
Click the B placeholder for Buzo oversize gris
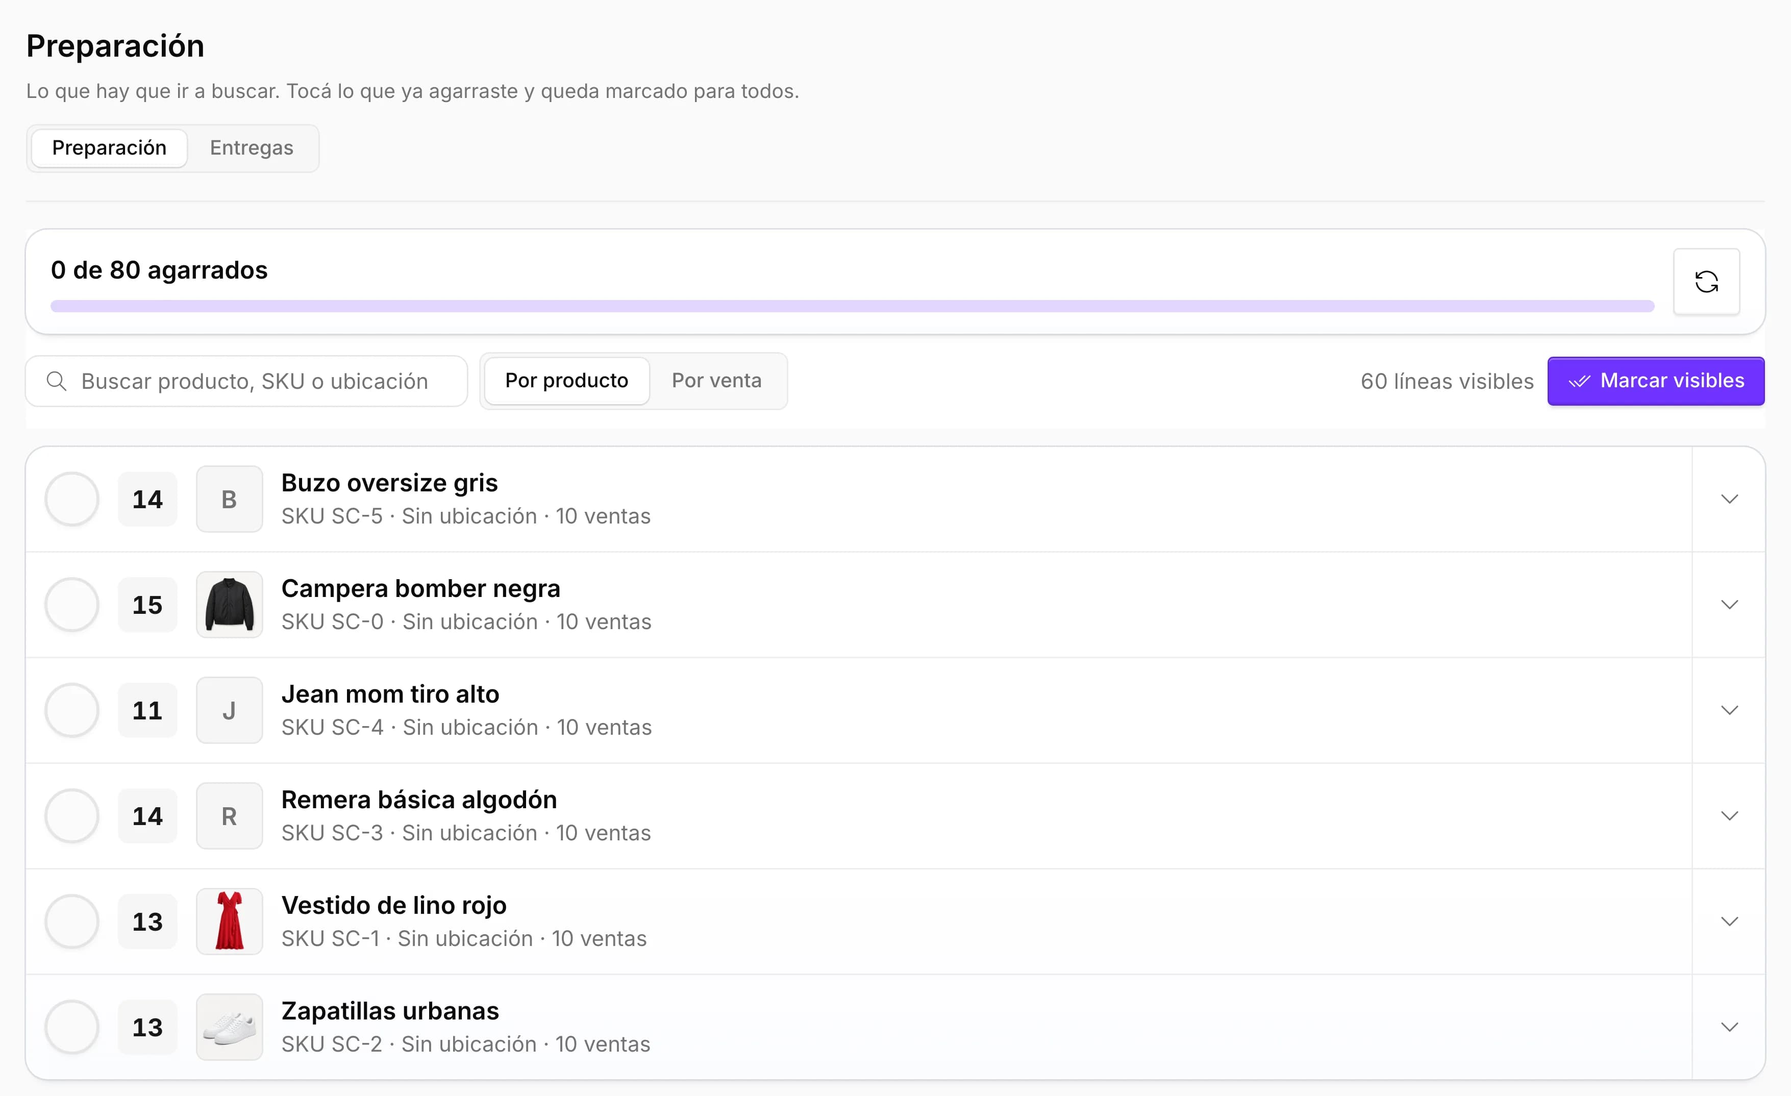pos(229,499)
